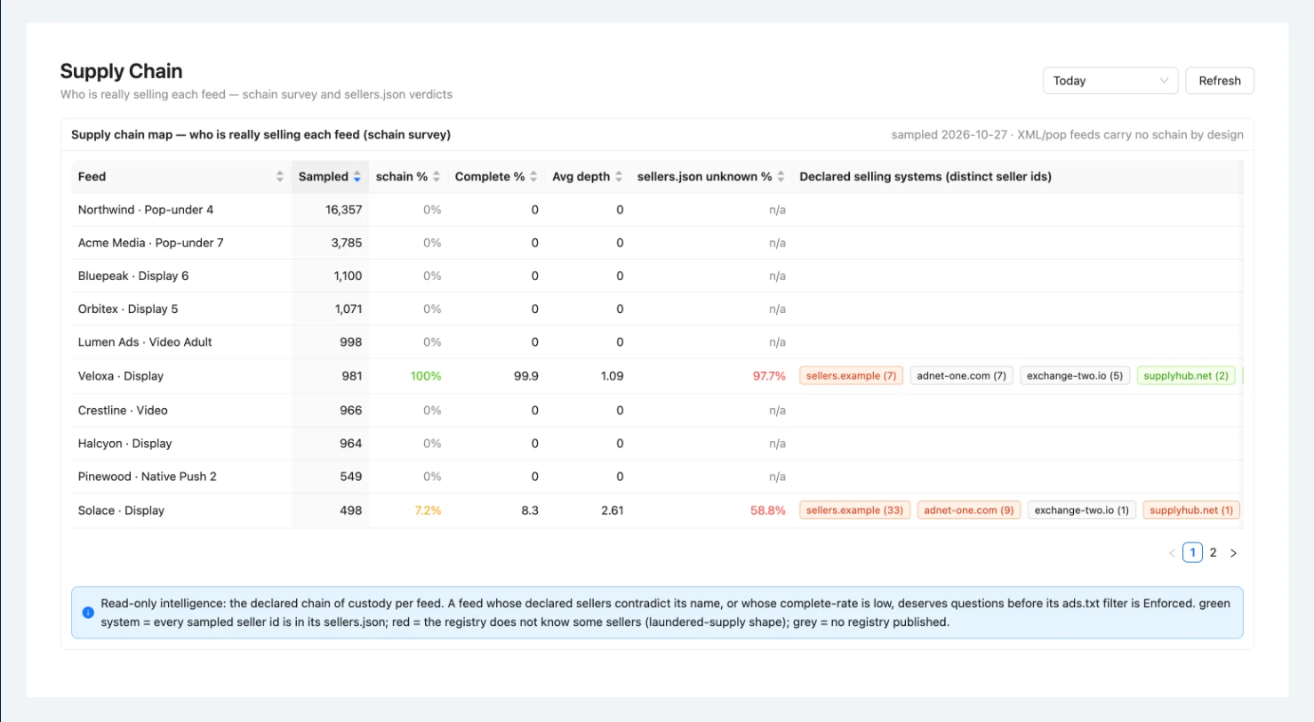Open page 2 of the table
The height and width of the screenshot is (722, 1314).
pos(1213,553)
